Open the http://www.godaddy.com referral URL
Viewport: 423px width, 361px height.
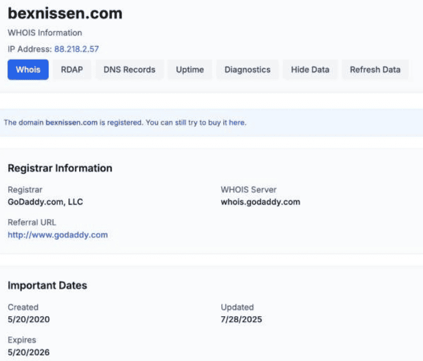coord(57,235)
